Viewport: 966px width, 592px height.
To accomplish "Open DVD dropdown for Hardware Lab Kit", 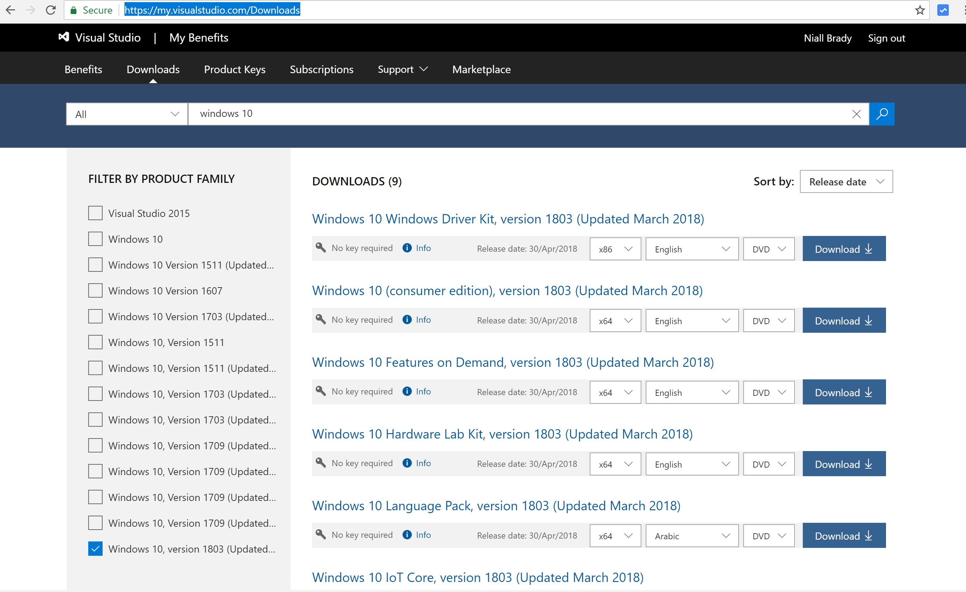I will coord(769,464).
